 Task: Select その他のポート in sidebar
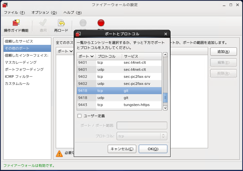[x=27, y=48]
